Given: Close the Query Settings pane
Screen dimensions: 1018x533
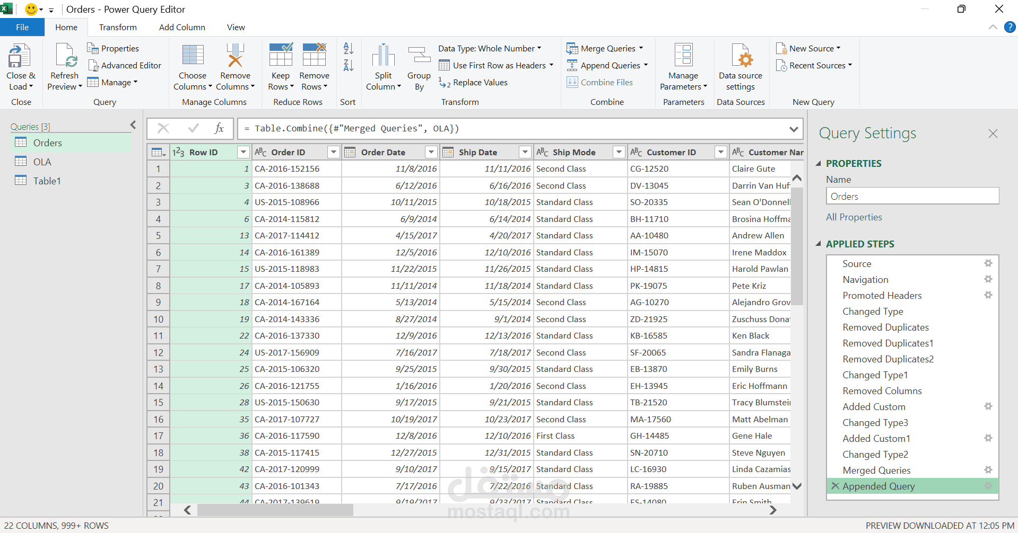Looking at the screenshot, I should (x=993, y=134).
